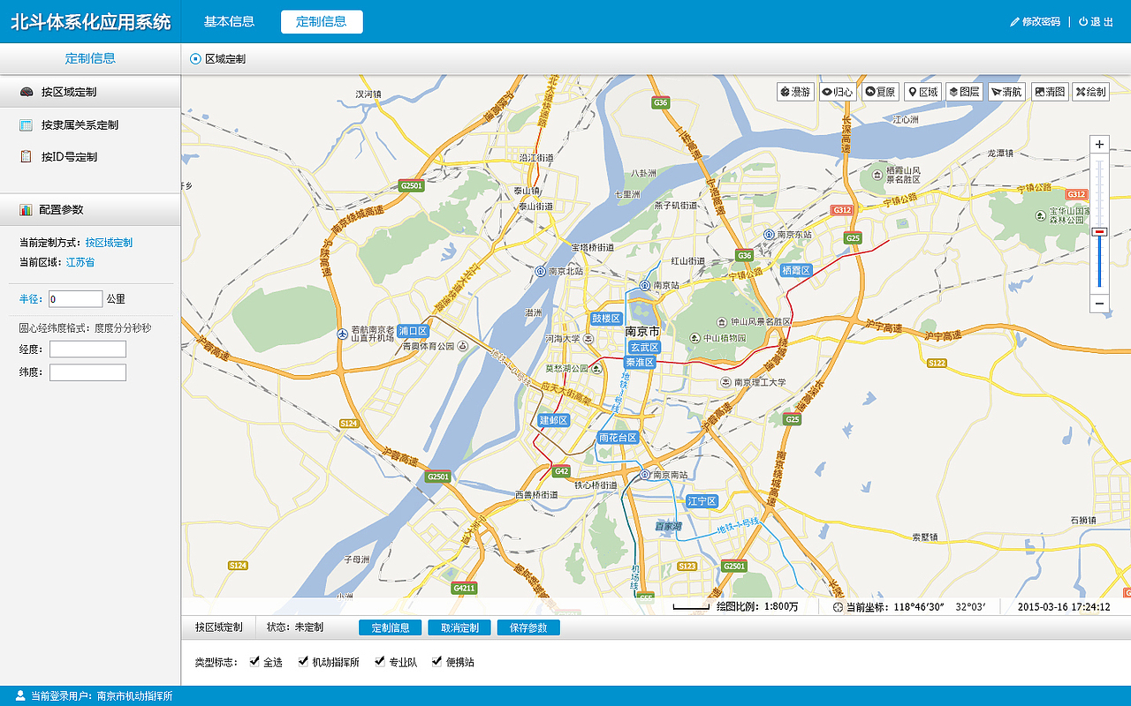The width and height of the screenshot is (1131, 706).
Task: Click the 鼓楼区 district label on map
Action: click(x=606, y=319)
